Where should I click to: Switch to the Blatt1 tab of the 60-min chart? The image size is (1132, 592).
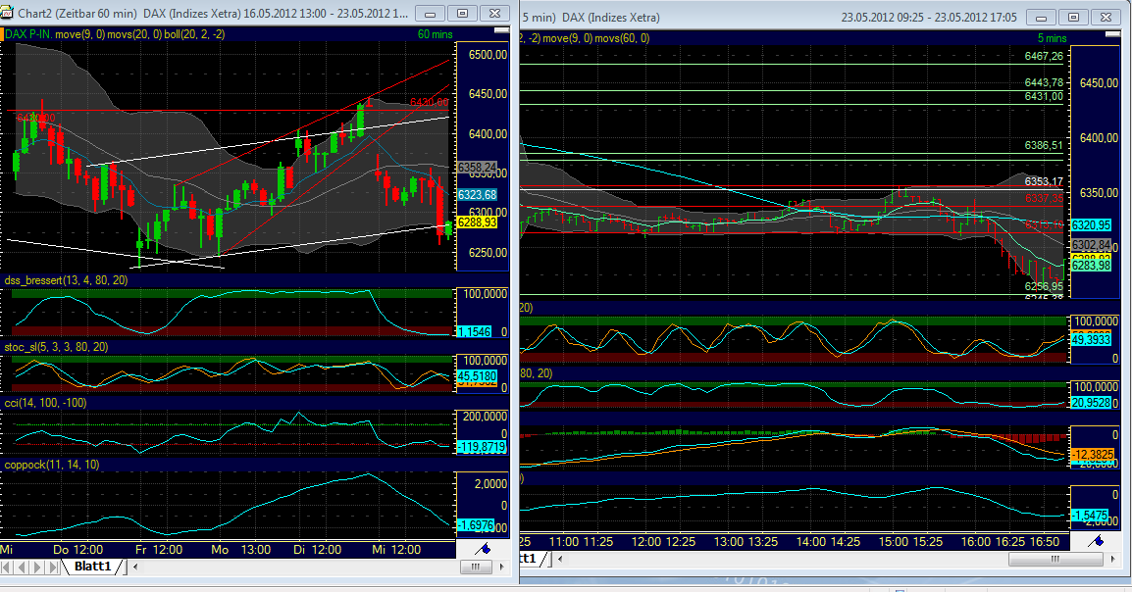[93, 566]
